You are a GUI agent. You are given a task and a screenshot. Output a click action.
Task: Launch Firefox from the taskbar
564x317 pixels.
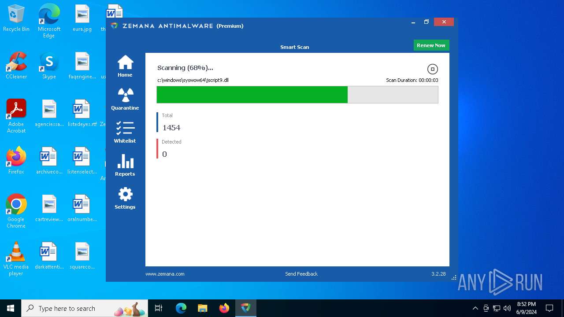tap(224, 308)
